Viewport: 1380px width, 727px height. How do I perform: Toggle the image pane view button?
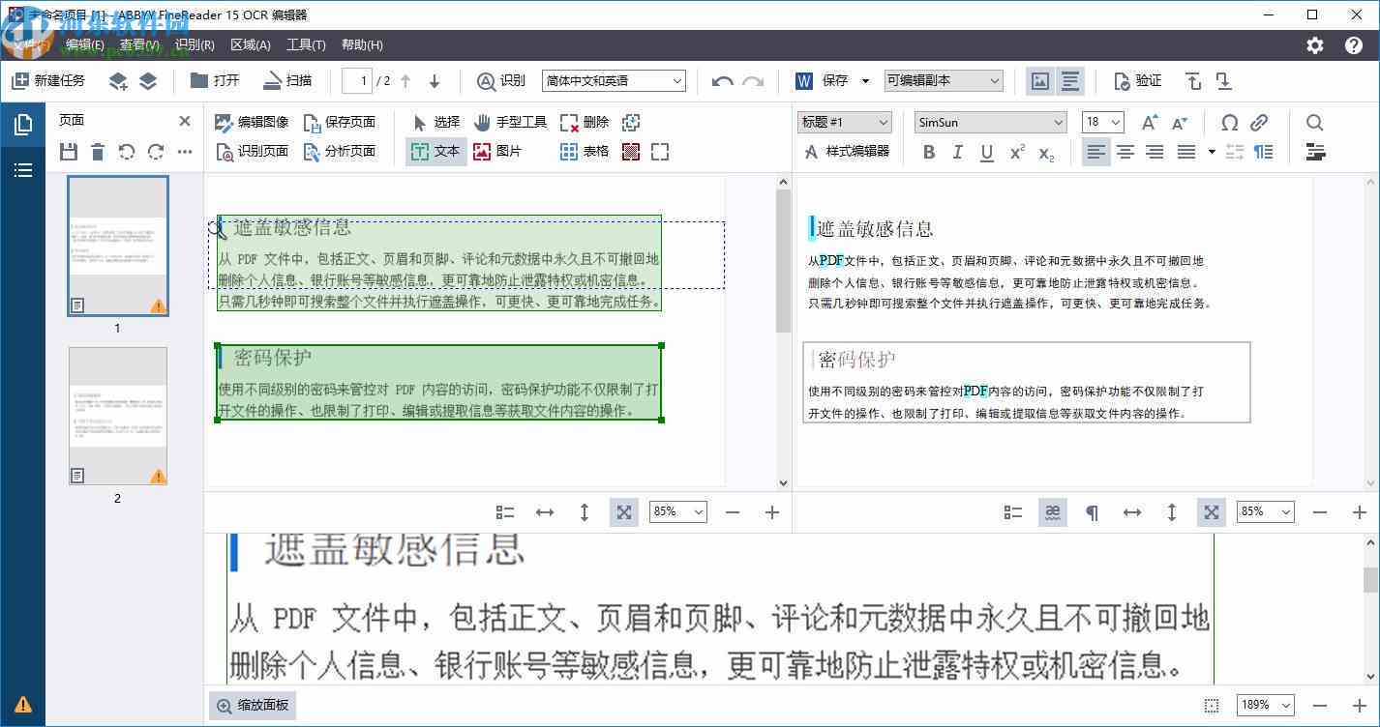[x=1040, y=81]
